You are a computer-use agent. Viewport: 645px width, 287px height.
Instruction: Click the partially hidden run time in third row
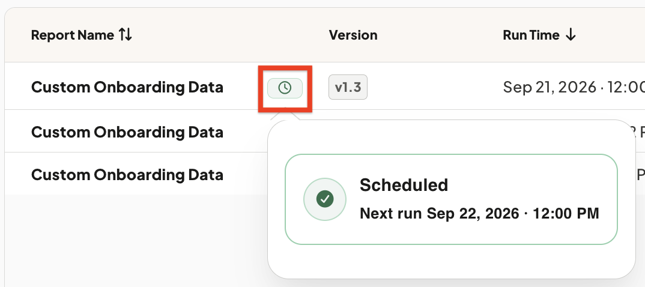pos(640,175)
